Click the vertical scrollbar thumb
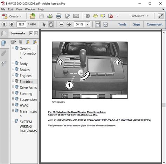The image size is (166, 164). tap(164, 105)
